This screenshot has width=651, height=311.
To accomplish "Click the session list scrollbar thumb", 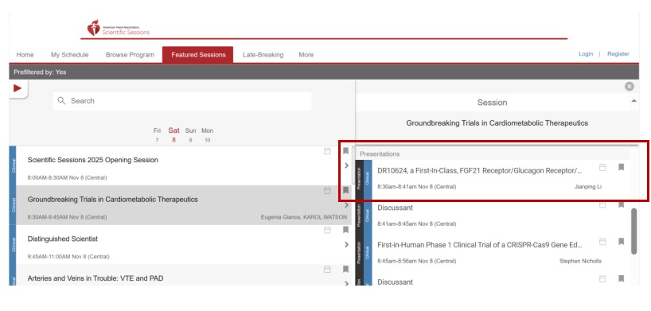I will pos(353,165).
